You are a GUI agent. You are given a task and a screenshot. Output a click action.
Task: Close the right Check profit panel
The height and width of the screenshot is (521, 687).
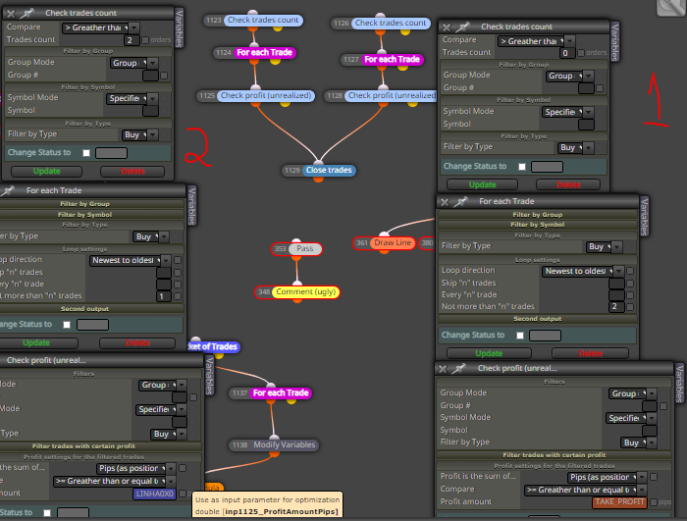443,369
